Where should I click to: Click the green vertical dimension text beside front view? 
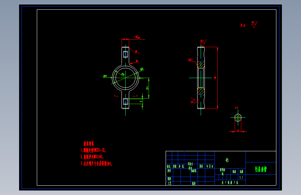pos(147,88)
